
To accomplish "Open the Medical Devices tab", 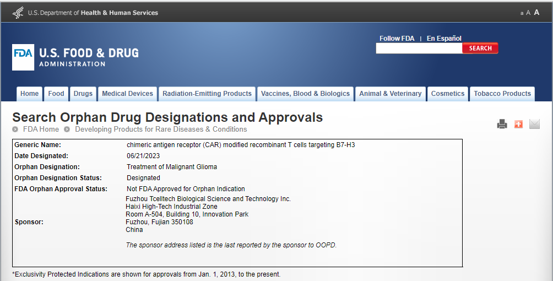I will tap(128, 94).
